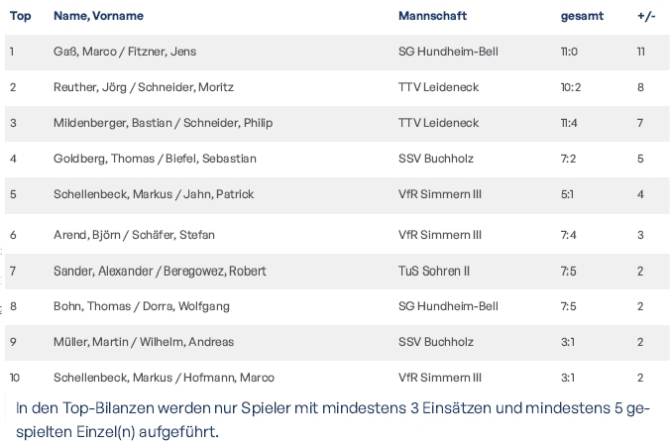Click TTV Leideneck team in row 2
The width and height of the screenshot is (670, 445).
[x=438, y=87]
